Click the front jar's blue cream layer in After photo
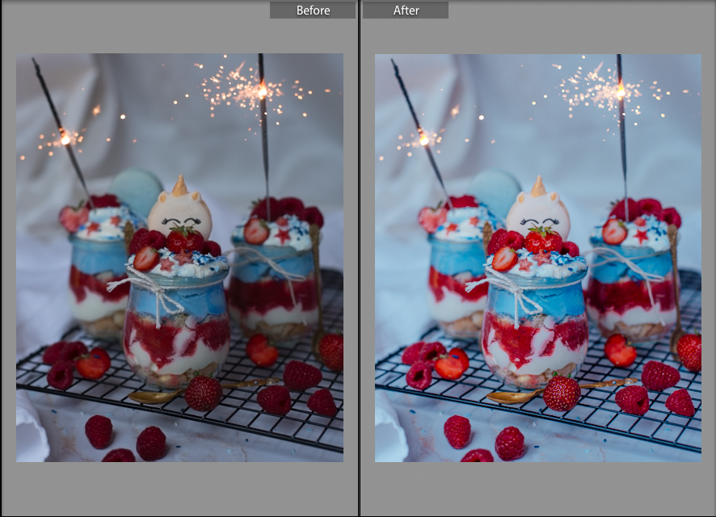This screenshot has width=716, height=517. coord(537,299)
